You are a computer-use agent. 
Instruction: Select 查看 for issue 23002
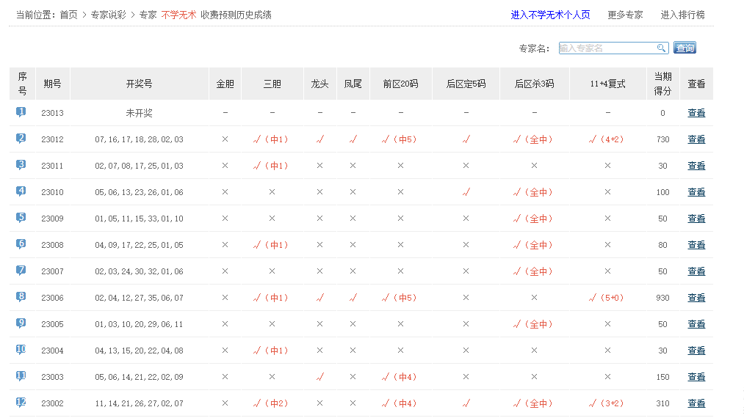point(696,403)
